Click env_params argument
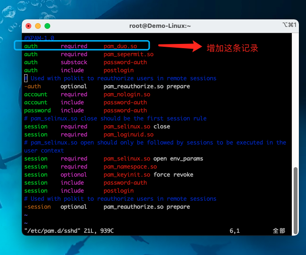 [186, 159]
